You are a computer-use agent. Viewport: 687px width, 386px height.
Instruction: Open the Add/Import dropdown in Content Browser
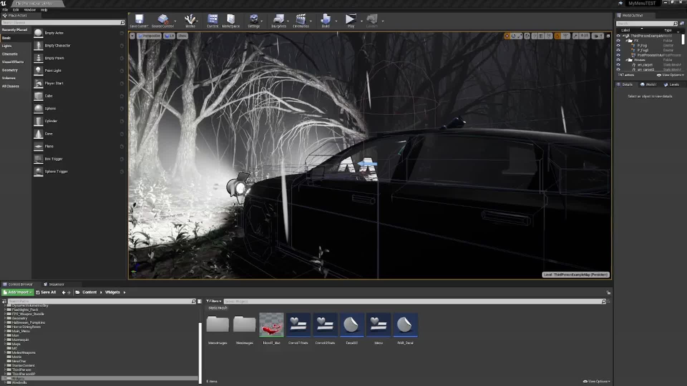coord(18,292)
